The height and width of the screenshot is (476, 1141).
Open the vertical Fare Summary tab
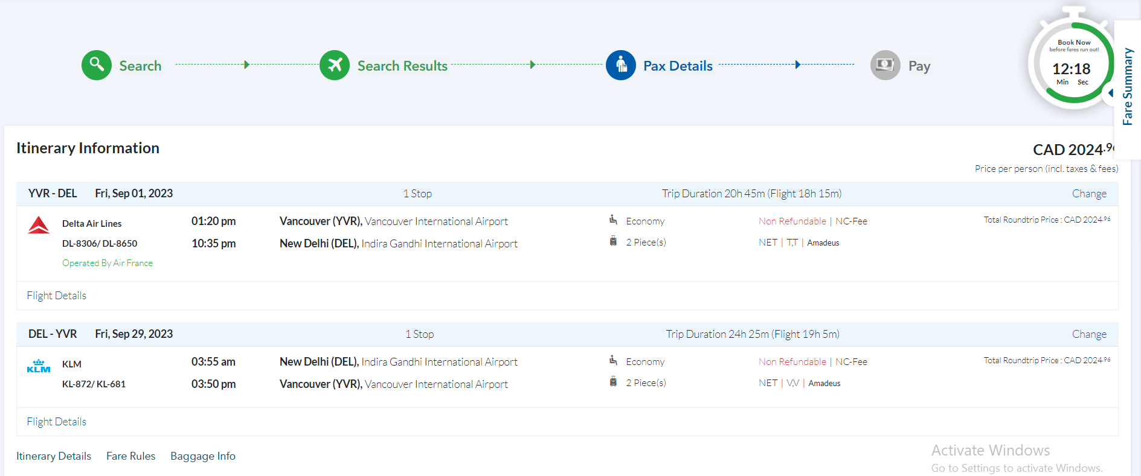click(1127, 87)
